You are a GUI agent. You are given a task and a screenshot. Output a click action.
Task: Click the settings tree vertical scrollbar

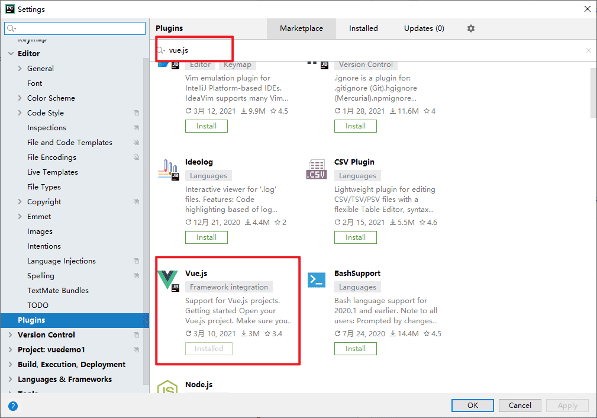pyautogui.click(x=146, y=221)
